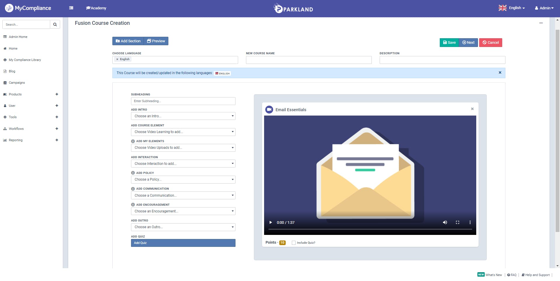Viewport: 560px width, 281px height.
Task: Click the video progress bar
Action: click(370, 229)
